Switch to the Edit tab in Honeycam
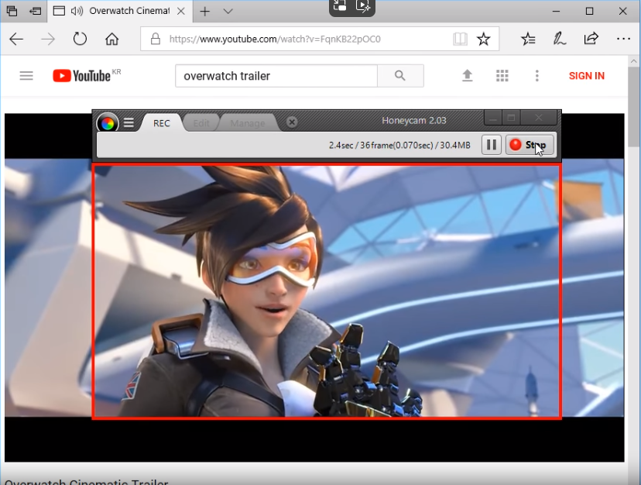641x485 pixels. (x=201, y=123)
